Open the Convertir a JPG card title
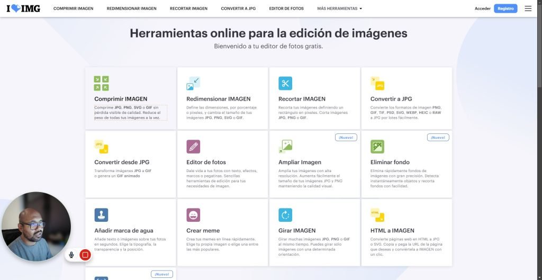542x280 pixels. point(391,99)
